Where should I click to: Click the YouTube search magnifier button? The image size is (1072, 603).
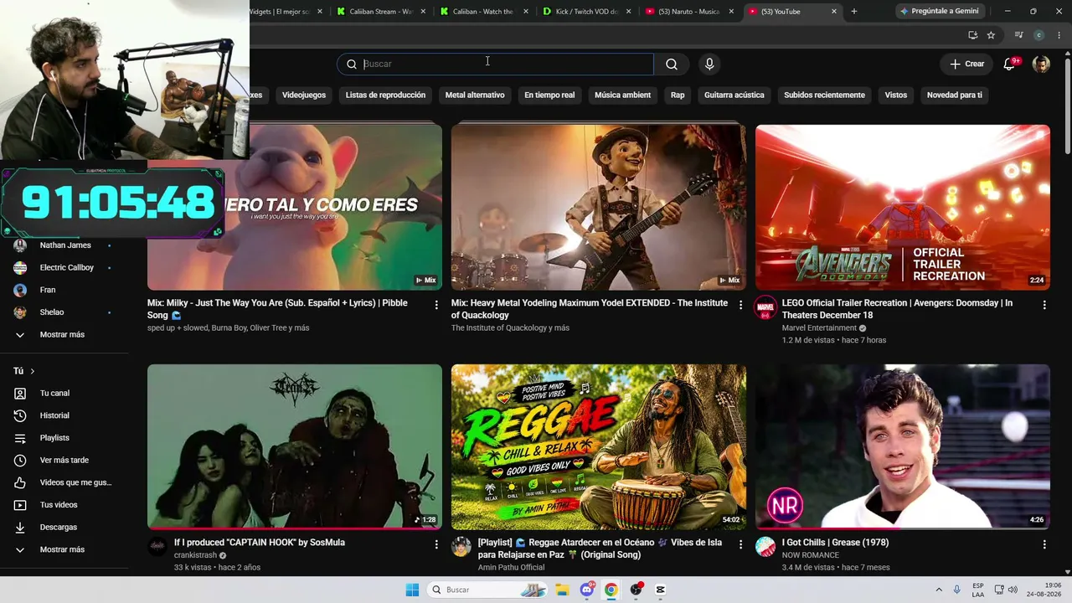[x=672, y=64]
